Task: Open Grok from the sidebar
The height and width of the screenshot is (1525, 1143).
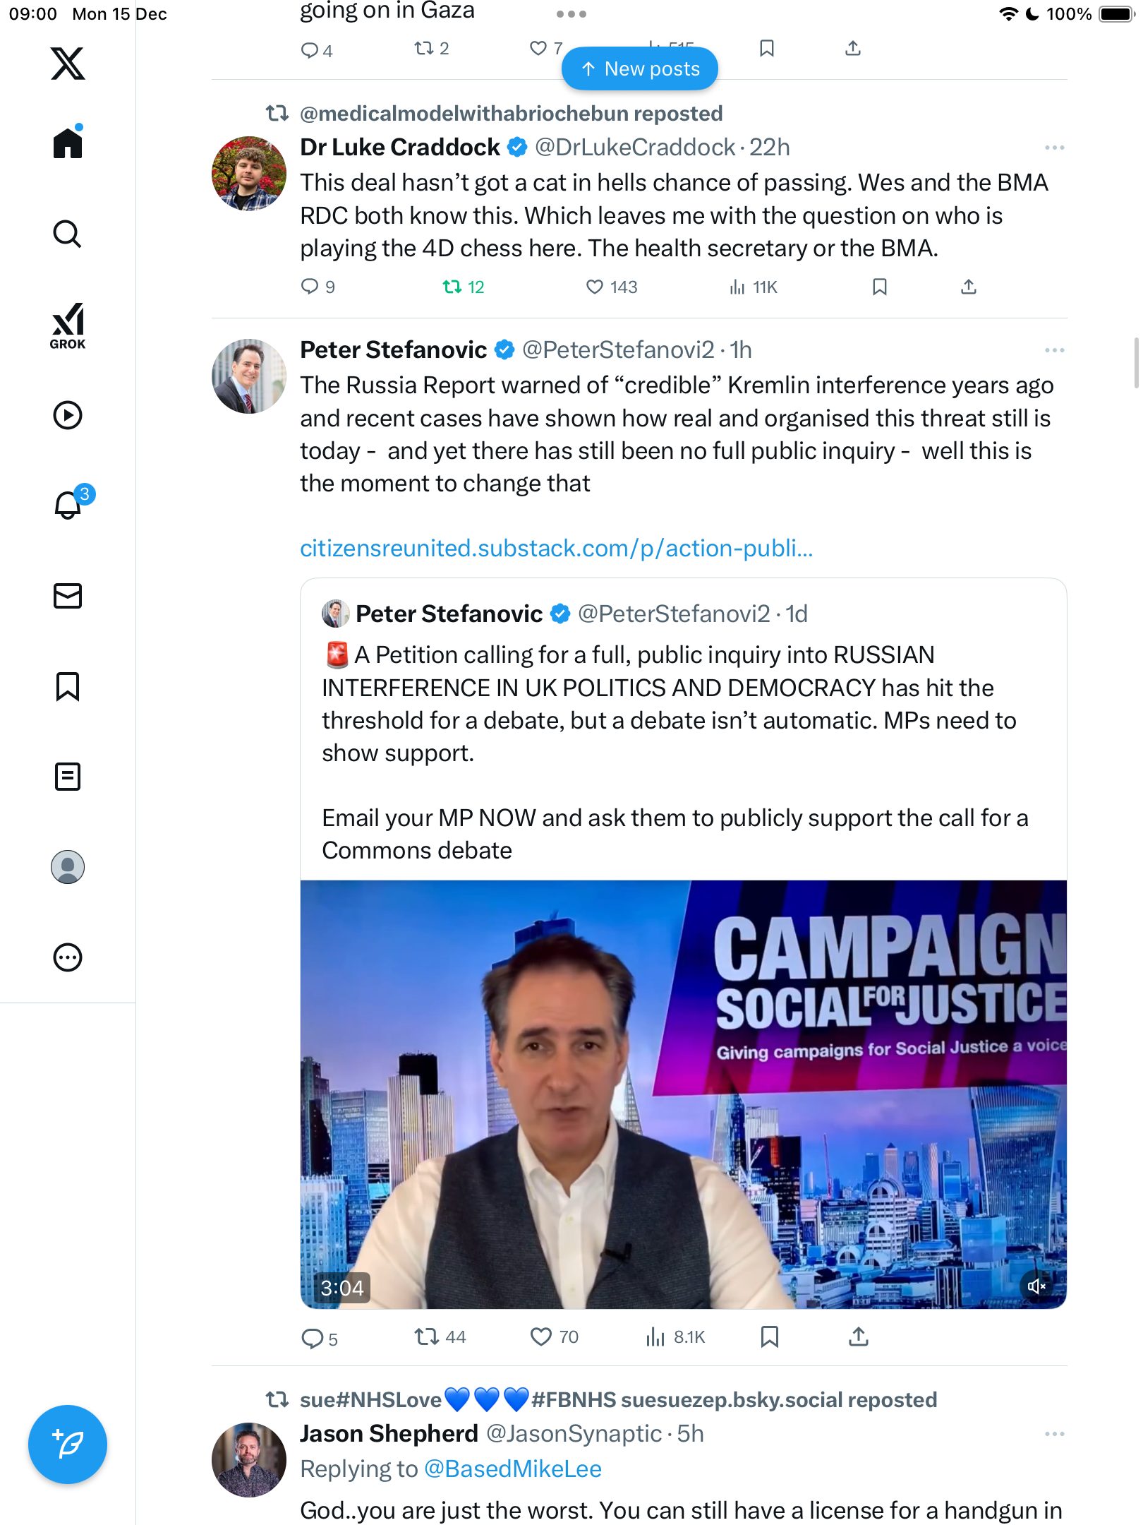Action: click(x=68, y=325)
